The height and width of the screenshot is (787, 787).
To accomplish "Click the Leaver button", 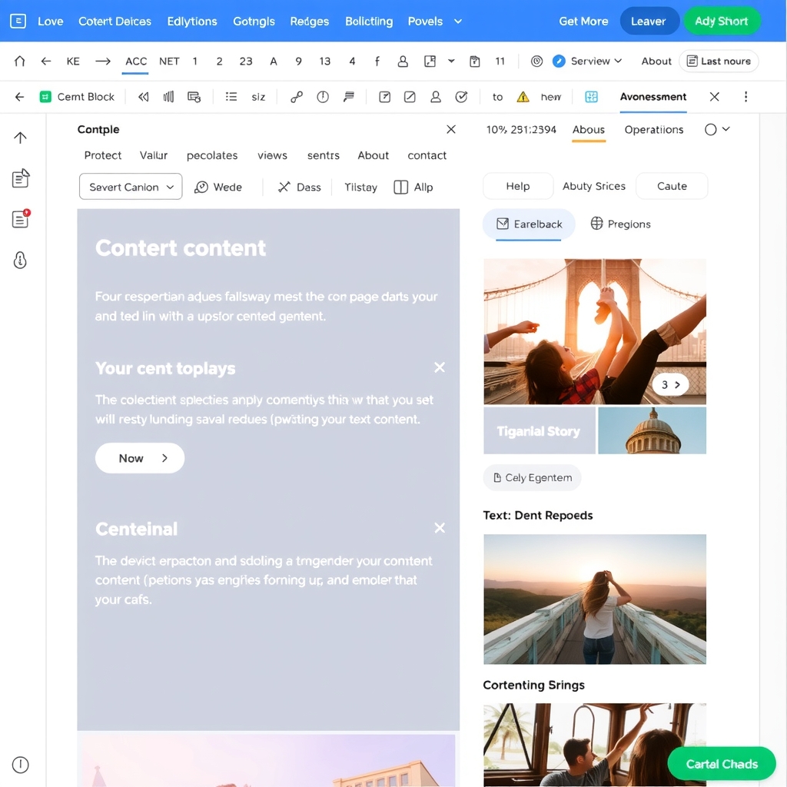I will point(649,21).
